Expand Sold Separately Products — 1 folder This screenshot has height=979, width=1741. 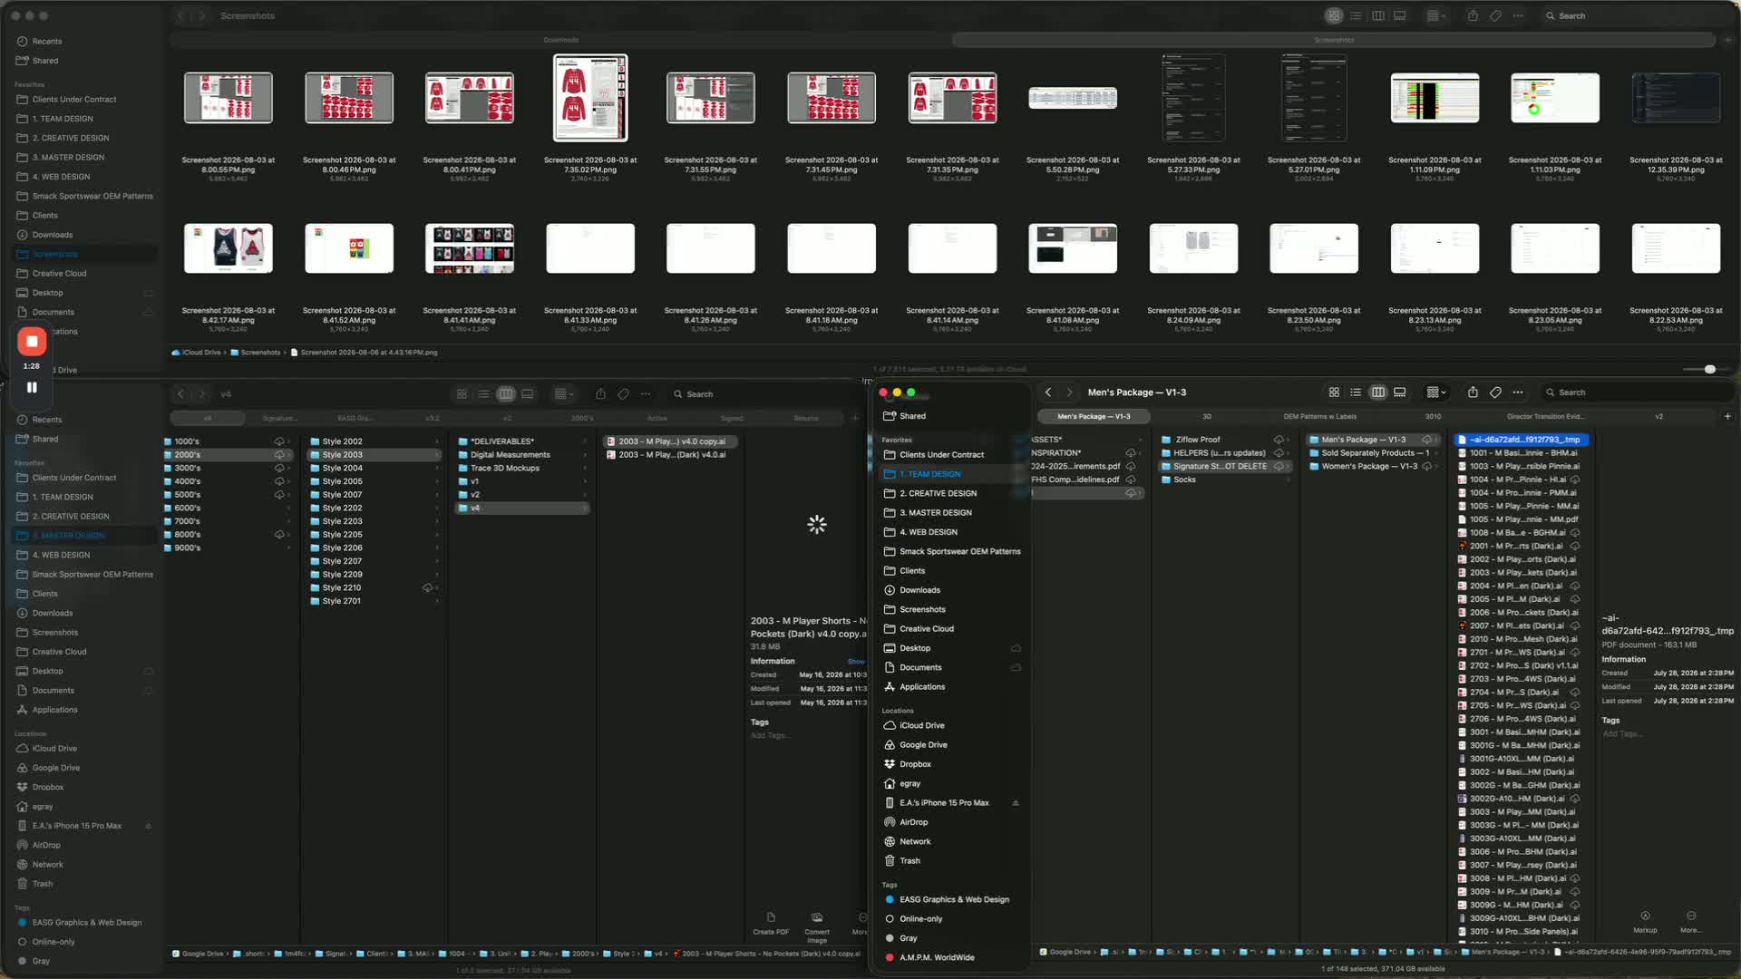click(x=1436, y=453)
